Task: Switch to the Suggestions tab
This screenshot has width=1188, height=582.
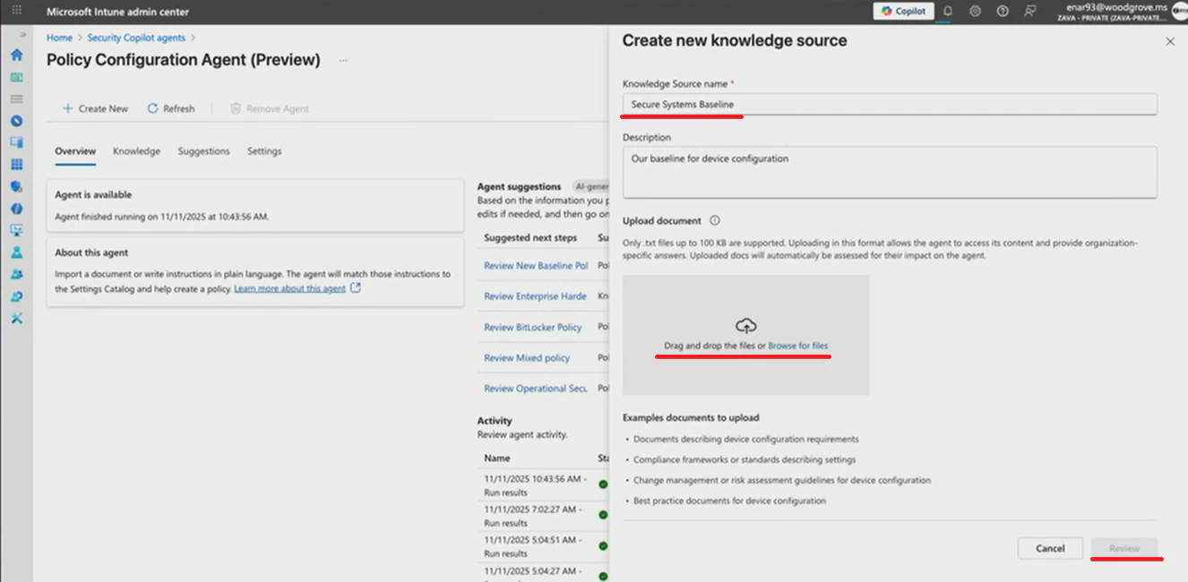Action: point(203,151)
